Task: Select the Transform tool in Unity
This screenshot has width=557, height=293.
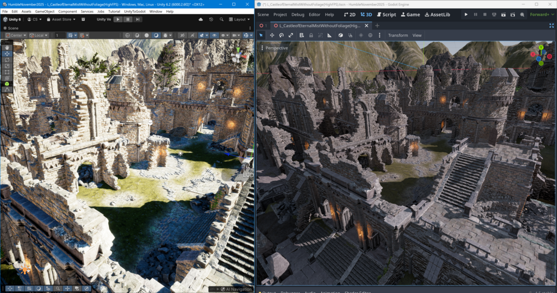Action: click(7, 78)
